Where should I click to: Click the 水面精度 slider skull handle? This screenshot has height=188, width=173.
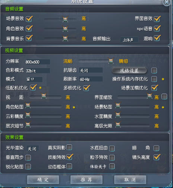(x=118, y=115)
